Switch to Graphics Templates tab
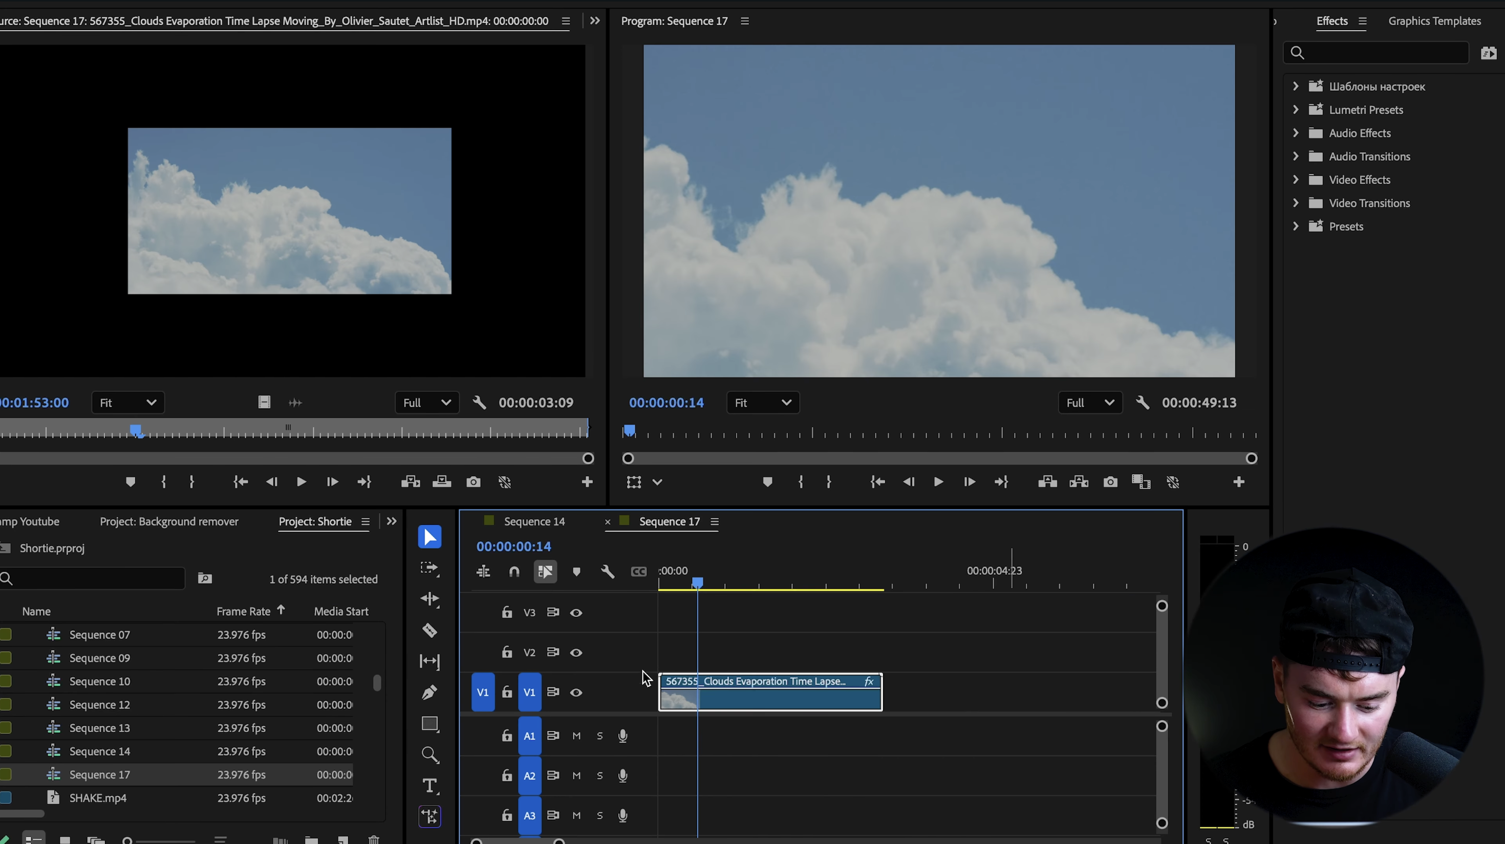 click(1434, 21)
